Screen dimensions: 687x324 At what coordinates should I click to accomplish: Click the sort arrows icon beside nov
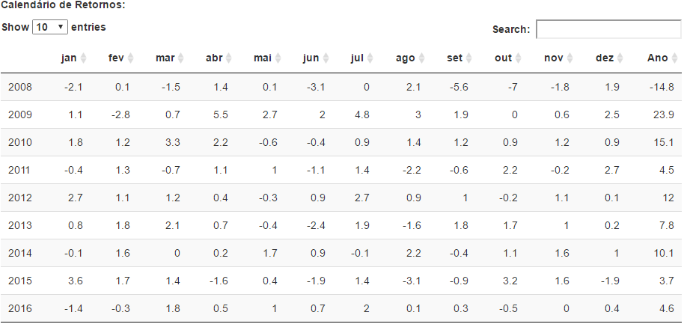[570, 58]
